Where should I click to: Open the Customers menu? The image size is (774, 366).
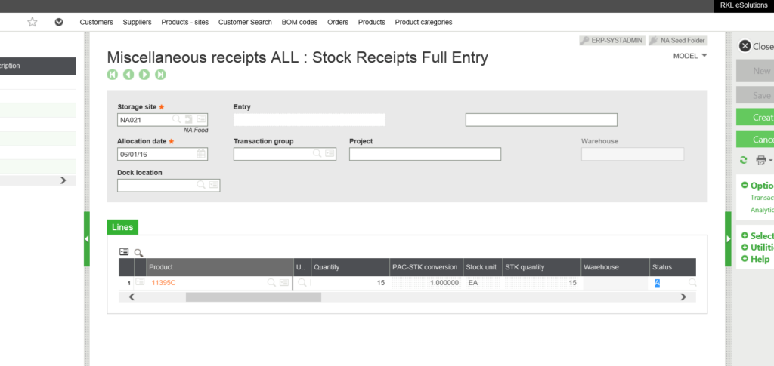click(96, 22)
